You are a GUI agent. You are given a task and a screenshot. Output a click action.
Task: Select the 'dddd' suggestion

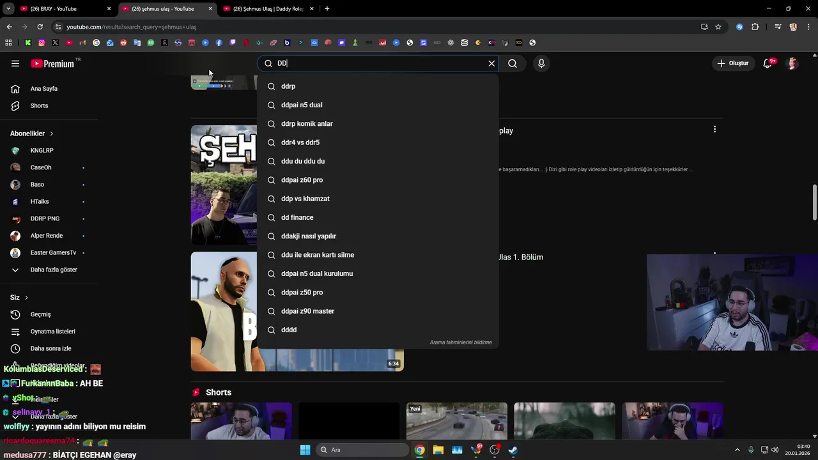tap(378, 330)
